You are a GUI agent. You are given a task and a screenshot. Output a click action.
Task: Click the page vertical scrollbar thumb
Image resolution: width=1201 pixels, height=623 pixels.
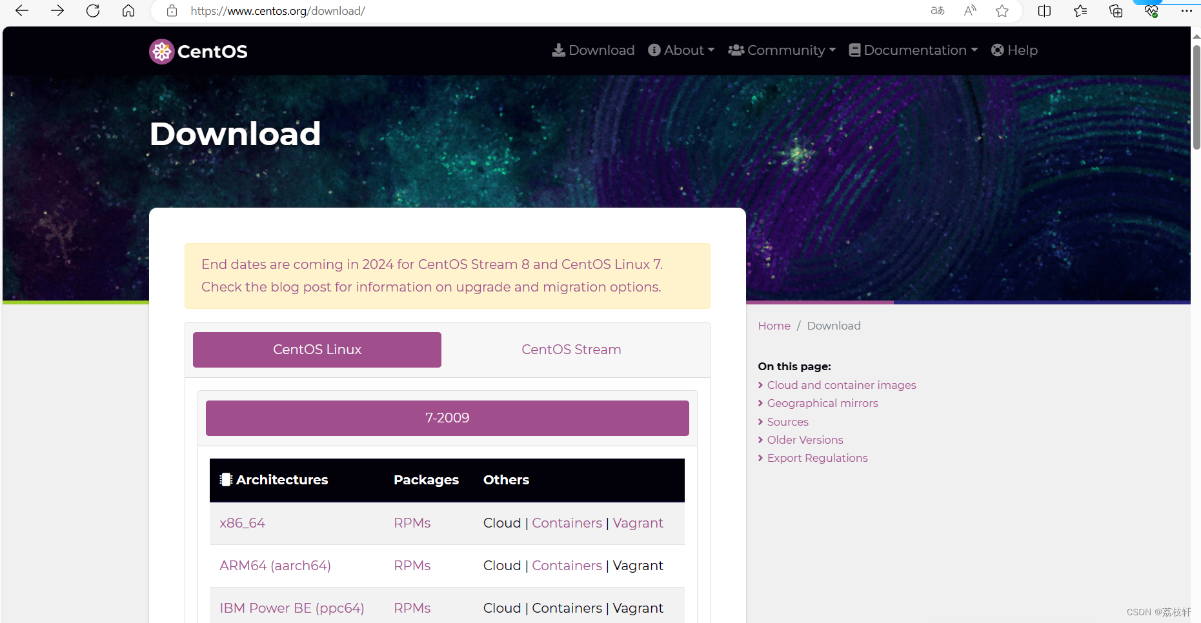[x=1196, y=97]
